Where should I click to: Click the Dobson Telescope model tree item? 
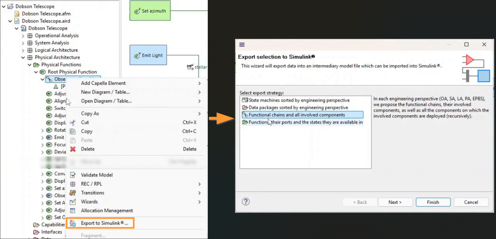[48, 28]
